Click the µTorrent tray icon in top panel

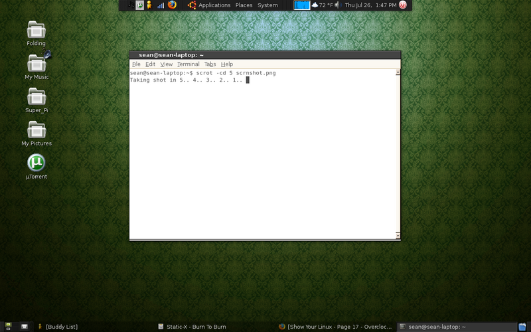pyautogui.click(x=139, y=5)
